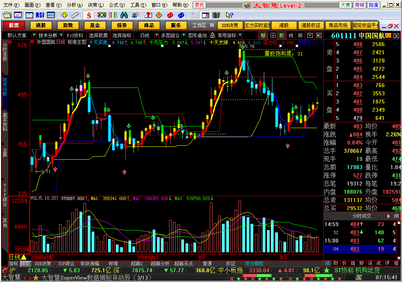Image resolution: width=402 pixels, height=282 pixels.
Task: Expand the 常用指标 dropdown arrow
Action: 240,35
